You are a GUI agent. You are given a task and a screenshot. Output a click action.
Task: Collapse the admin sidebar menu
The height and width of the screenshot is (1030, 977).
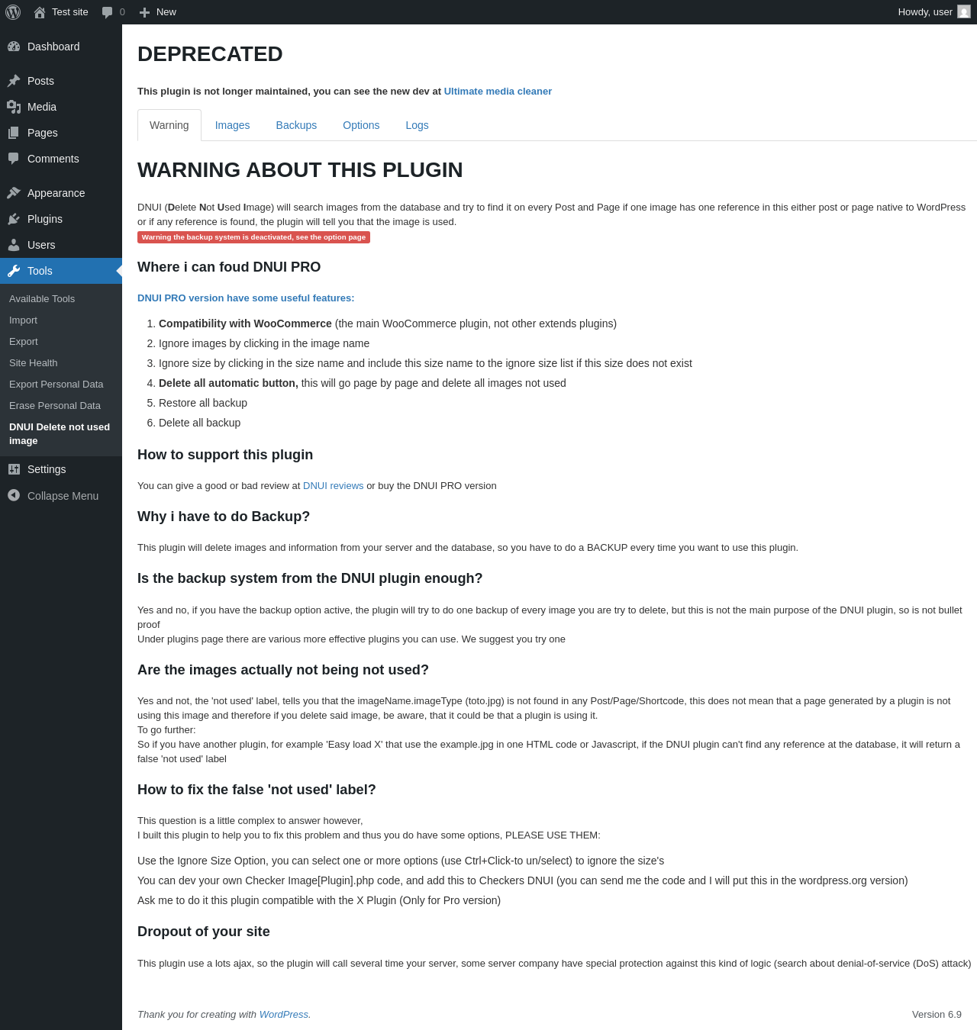tap(53, 496)
